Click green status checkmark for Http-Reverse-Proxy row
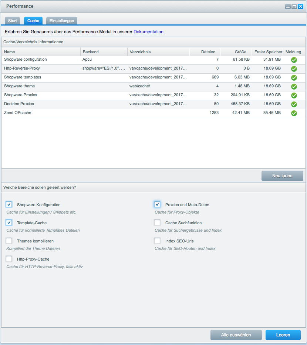Image resolution: width=307 pixels, height=345 pixels. point(294,69)
